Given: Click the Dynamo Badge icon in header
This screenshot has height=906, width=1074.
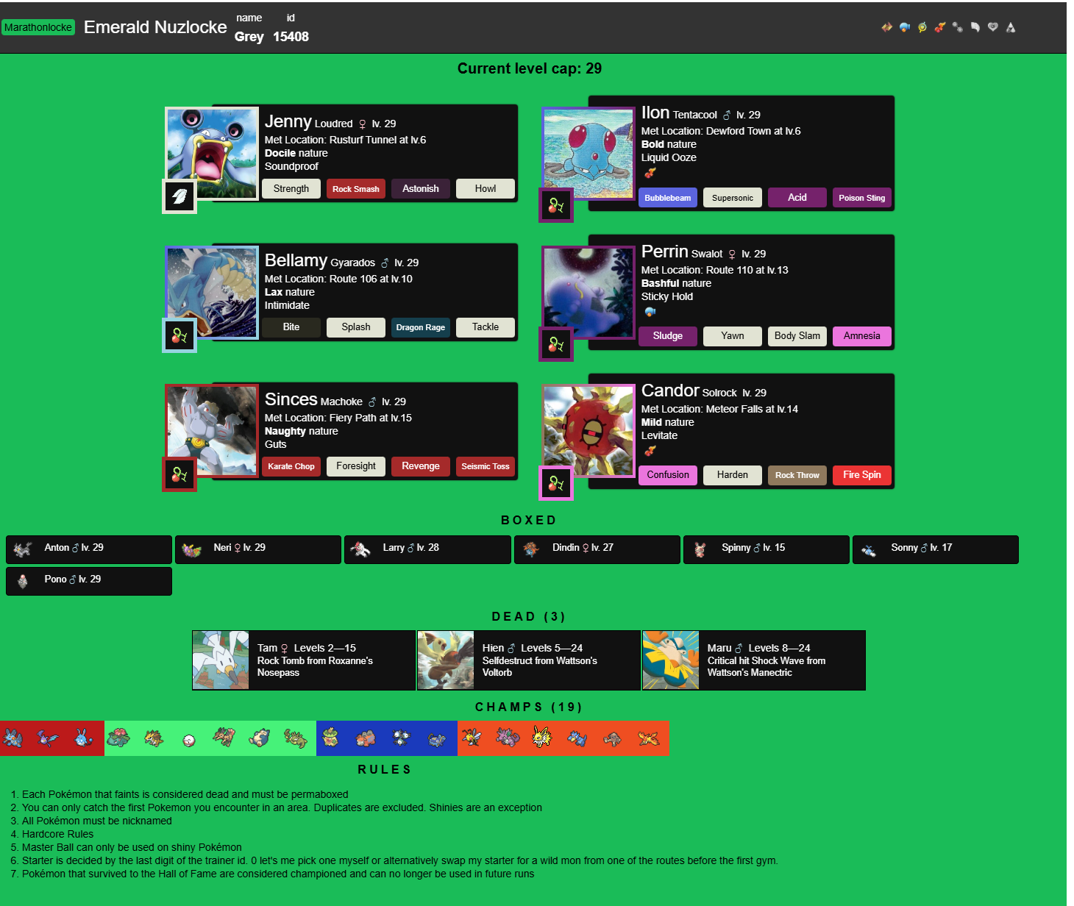Looking at the screenshot, I should pos(922,27).
